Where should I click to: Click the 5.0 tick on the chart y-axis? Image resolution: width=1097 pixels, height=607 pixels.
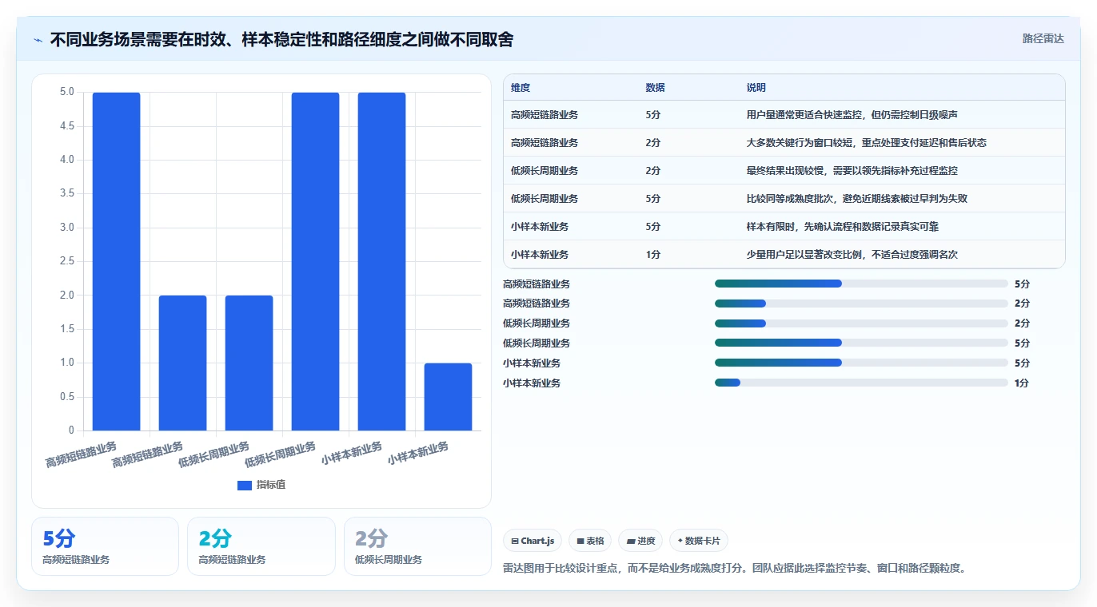(67, 93)
